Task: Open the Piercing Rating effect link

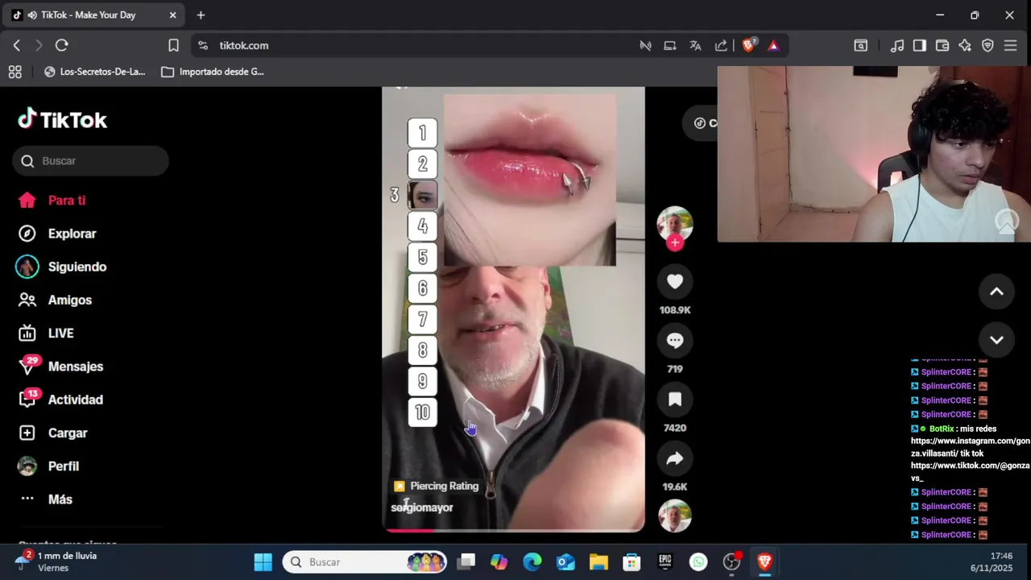Action: pos(436,486)
